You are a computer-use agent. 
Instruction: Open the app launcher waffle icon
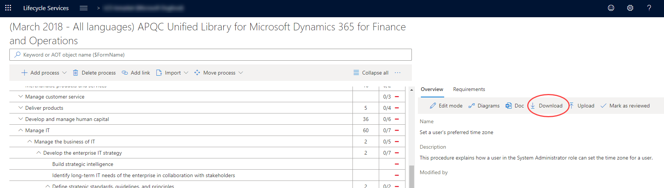pos(8,8)
